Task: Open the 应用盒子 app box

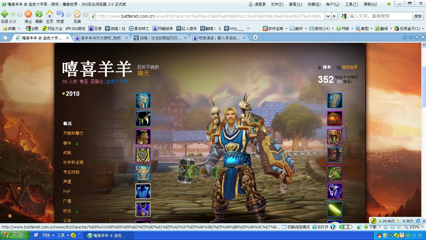Action: click(x=407, y=28)
